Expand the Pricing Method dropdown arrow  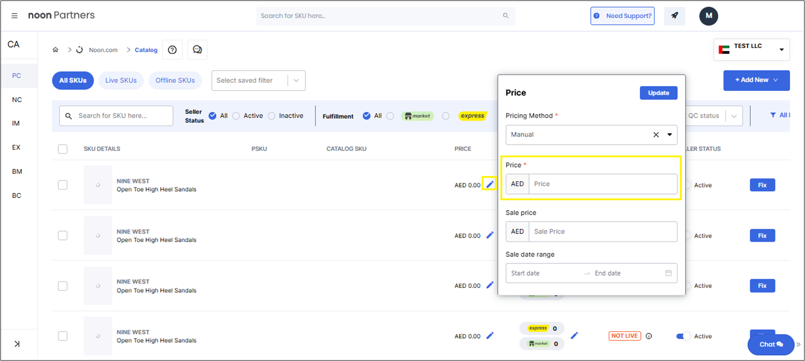[x=669, y=135]
